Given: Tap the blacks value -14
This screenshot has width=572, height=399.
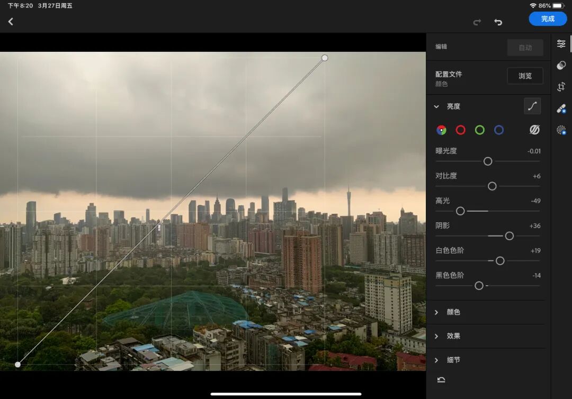Looking at the screenshot, I should [536, 276].
